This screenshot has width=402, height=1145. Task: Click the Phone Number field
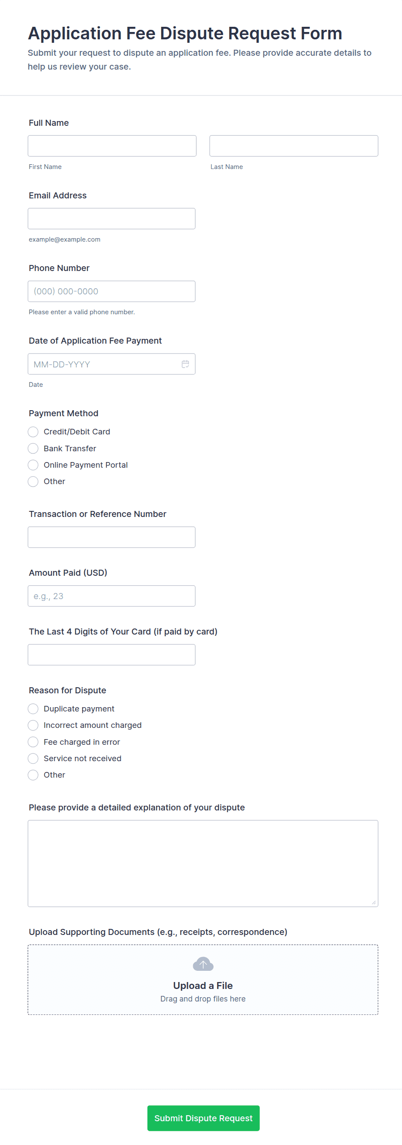pos(112,291)
